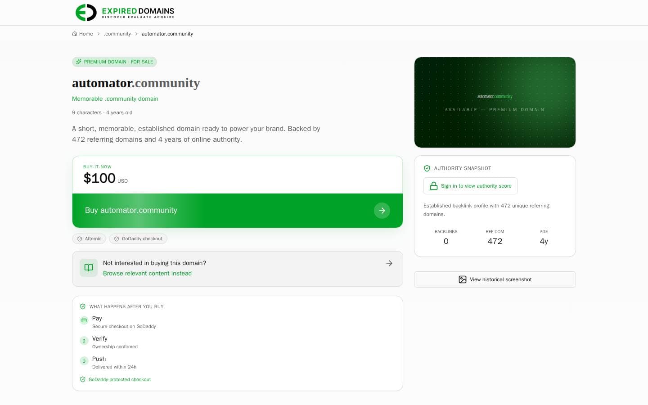The height and width of the screenshot is (405, 648).
Task: Click shield icon by GoDaddy-protected checkout
Action: [83, 380]
